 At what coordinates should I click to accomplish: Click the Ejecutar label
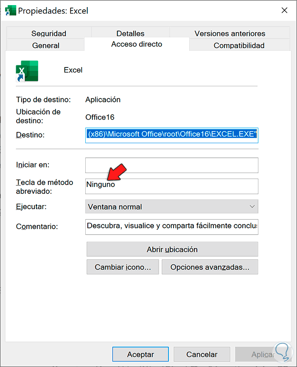click(x=31, y=207)
